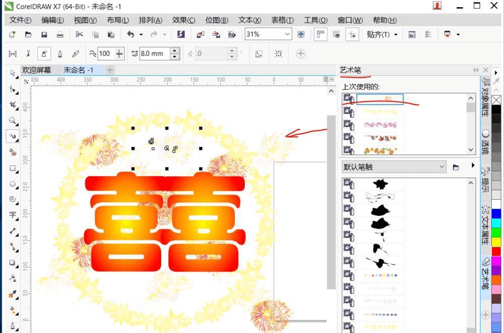The height and width of the screenshot is (333, 504).
Task: Expand the docker tab strip arrow
Action: [496, 73]
